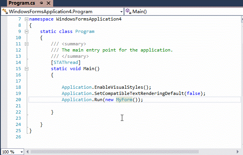Click the horizontal scrollbar left arrow
The height and width of the screenshot is (155, 243).
[28, 152]
